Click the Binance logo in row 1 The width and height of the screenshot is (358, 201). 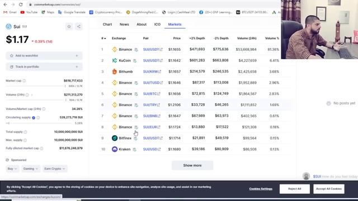coord(115,50)
